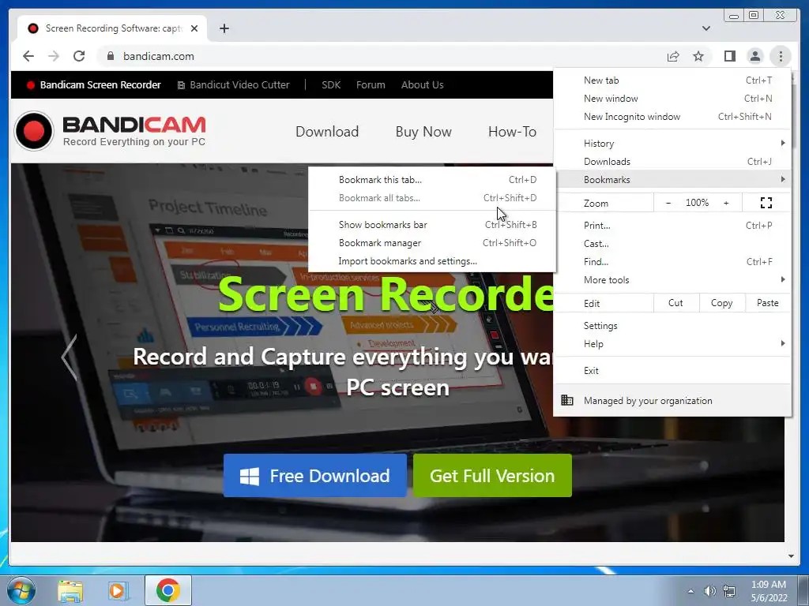Viewport: 809px width, 606px height.
Task: Open the Windows Start orb
Action: [21, 590]
